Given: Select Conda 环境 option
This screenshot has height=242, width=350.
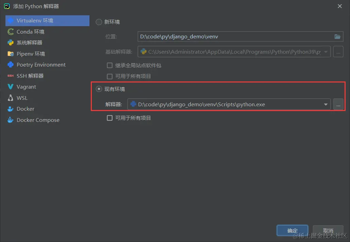Looking at the screenshot, I should coord(47,32).
